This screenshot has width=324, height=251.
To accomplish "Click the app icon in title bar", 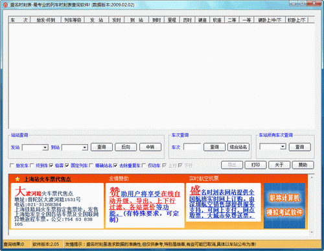I will [x=5, y=5].
